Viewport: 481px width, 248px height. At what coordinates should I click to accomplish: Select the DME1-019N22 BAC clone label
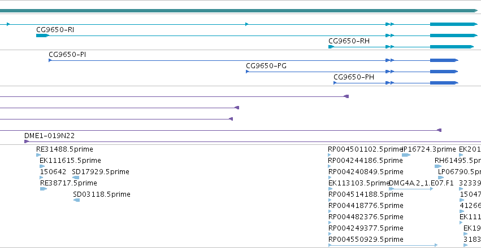(49, 136)
